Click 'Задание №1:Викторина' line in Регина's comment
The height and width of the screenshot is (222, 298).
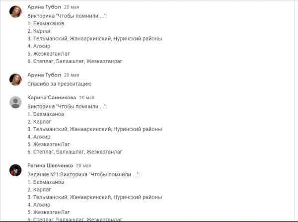tap(83, 175)
